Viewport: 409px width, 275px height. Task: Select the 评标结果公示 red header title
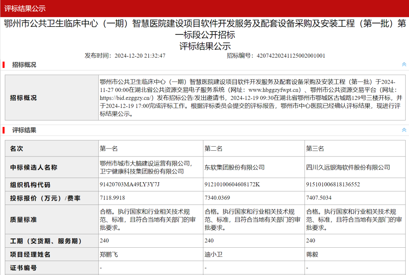25,8
